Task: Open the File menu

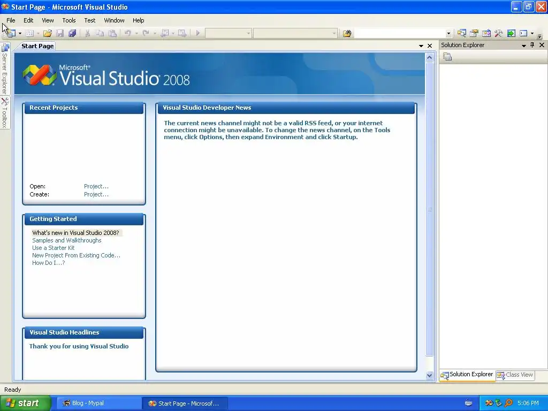Action: click(x=11, y=20)
